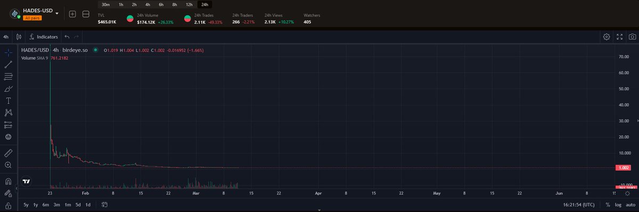
Task: Click the 24h Volume pie chart icon
Action: pyautogui.click(x=130, y=19)
